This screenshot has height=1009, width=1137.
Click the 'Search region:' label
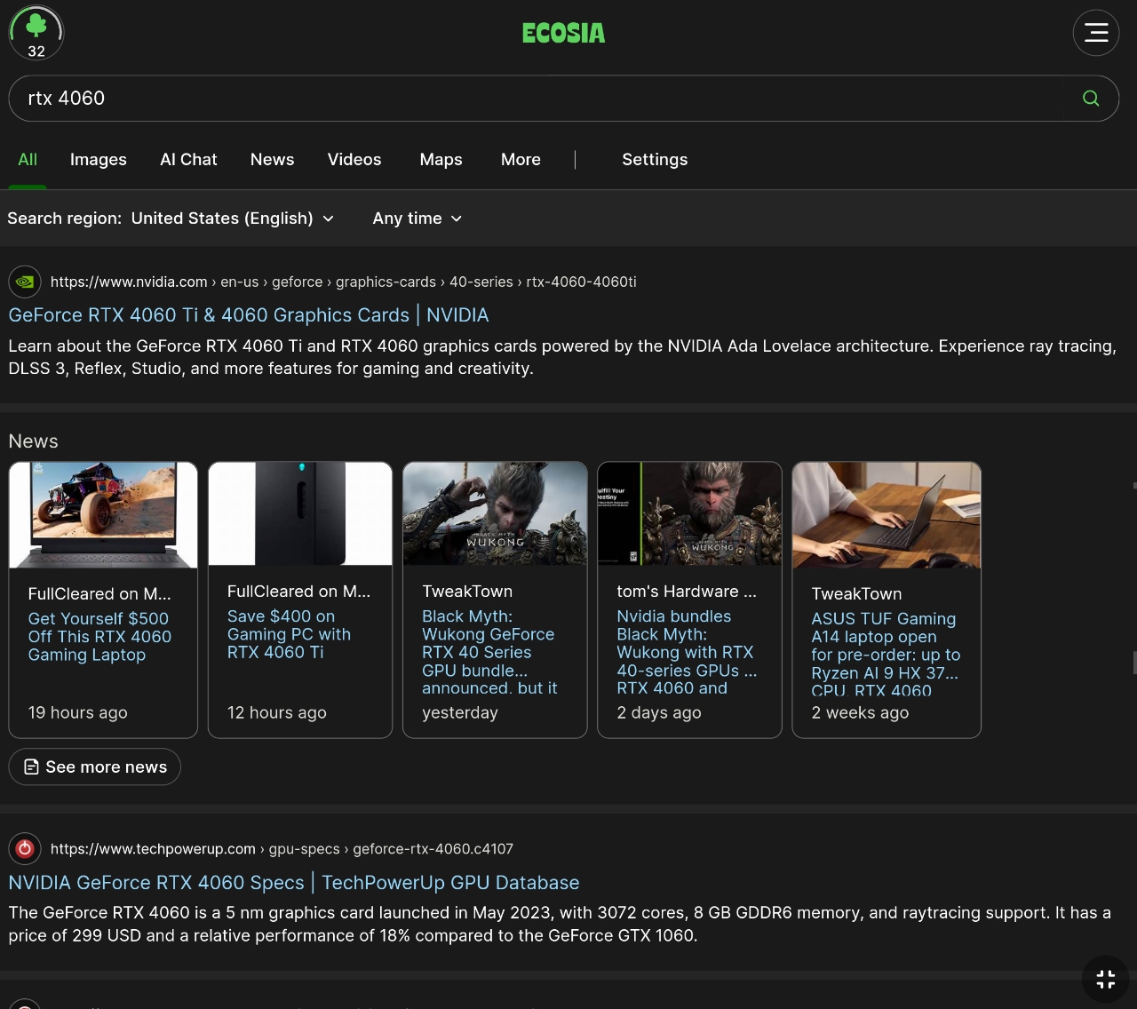[x=65, y=218]
